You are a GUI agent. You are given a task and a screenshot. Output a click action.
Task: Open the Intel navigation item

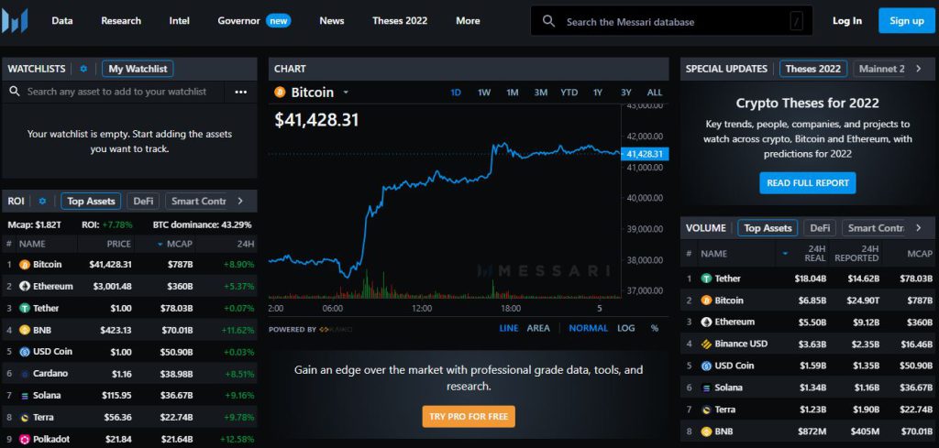179,21
